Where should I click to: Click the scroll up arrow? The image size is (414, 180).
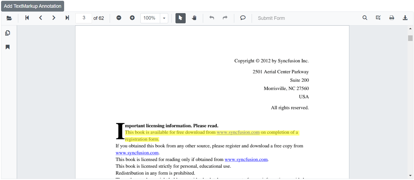(x=410, y=28)
